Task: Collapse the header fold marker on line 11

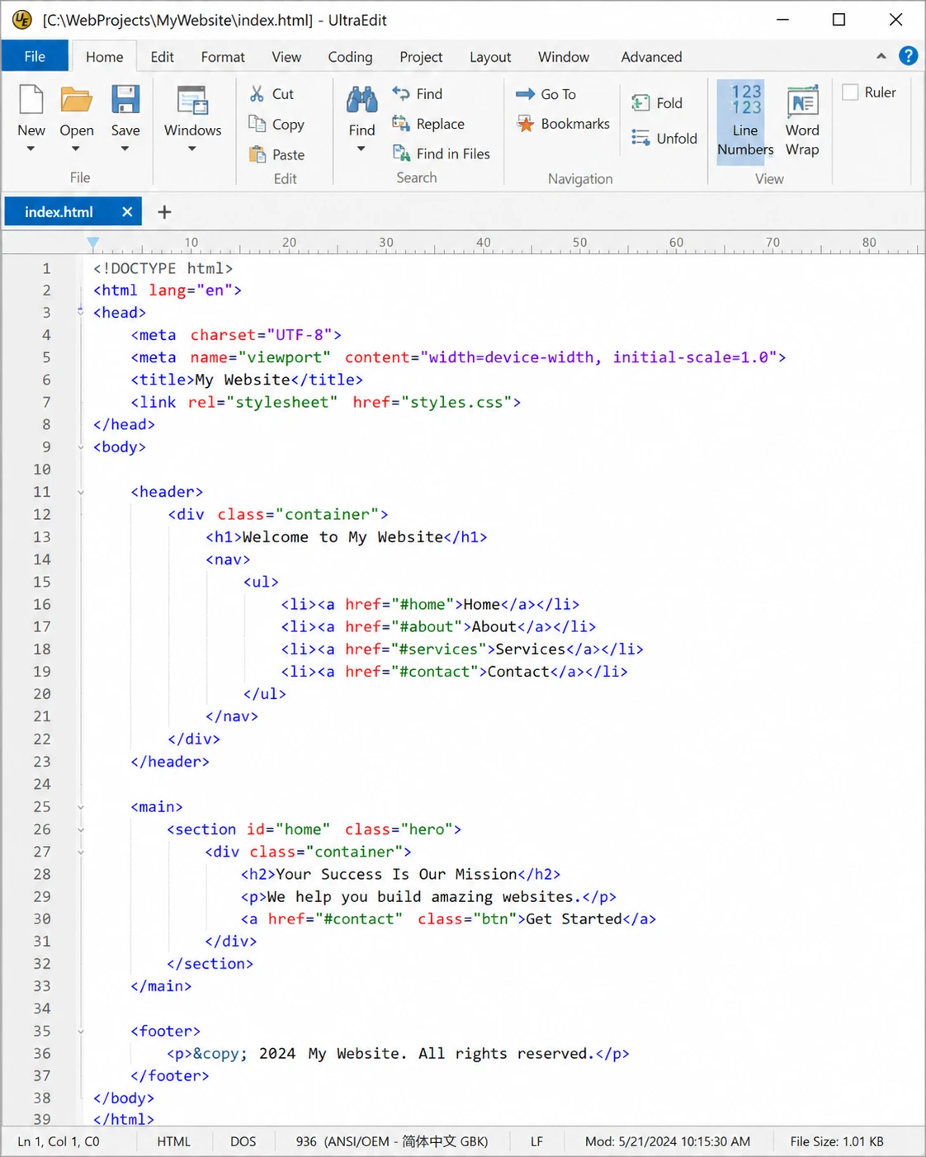Action: tap(80, 492)
